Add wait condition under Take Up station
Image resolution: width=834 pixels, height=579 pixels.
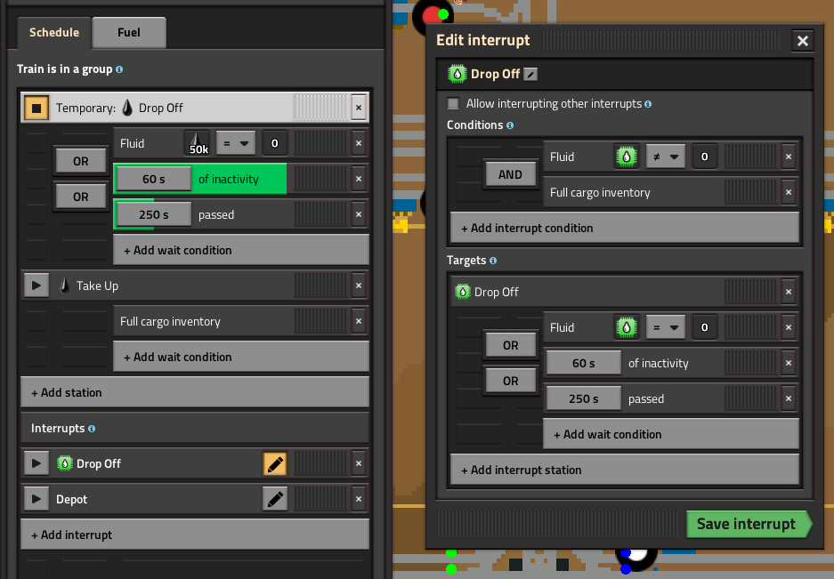click(x=241, y=357)
